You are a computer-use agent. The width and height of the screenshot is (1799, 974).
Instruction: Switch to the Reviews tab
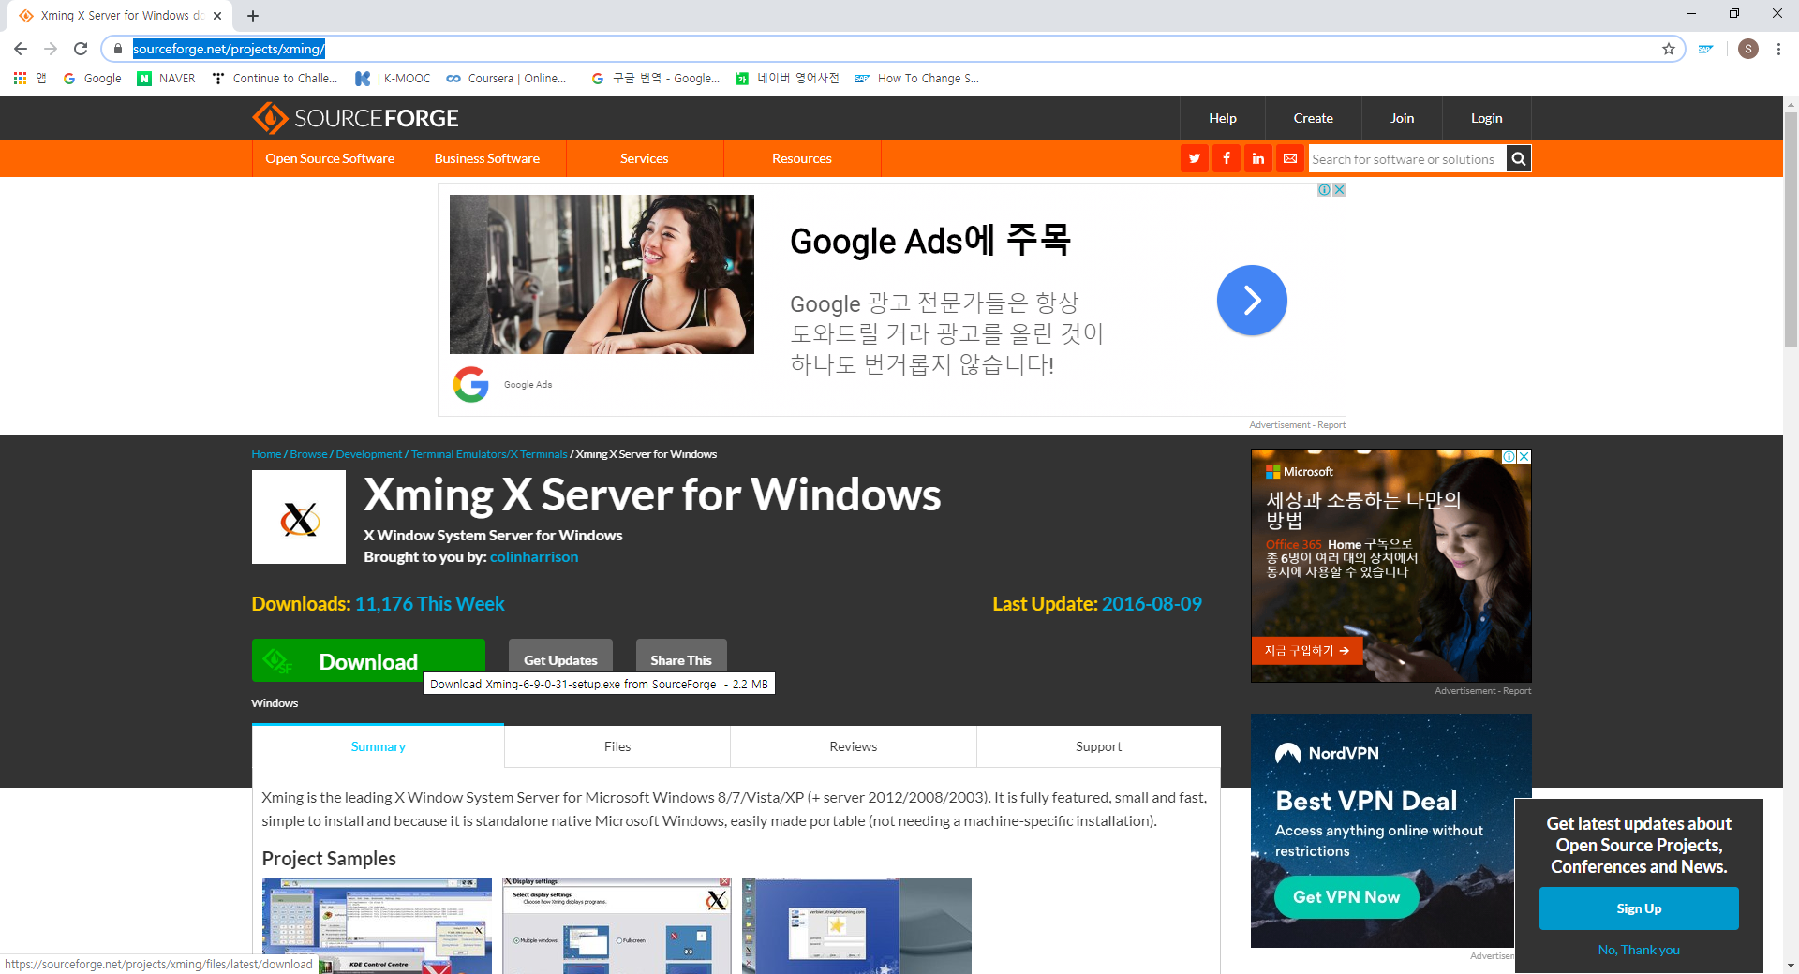[x=853, y=746]
